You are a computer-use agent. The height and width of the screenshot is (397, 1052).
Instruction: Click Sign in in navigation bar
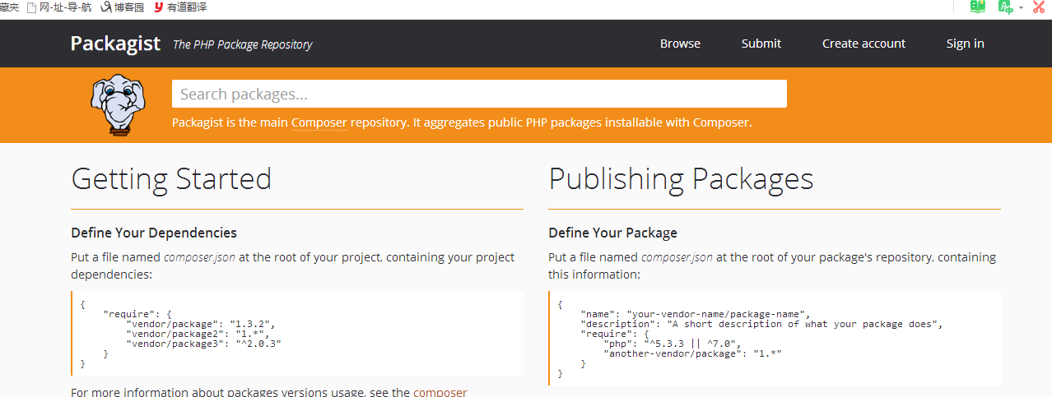point(965,44)
